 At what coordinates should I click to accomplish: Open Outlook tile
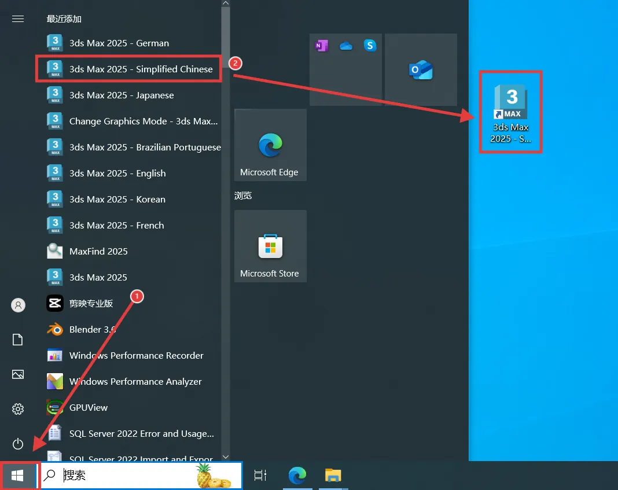421,70
